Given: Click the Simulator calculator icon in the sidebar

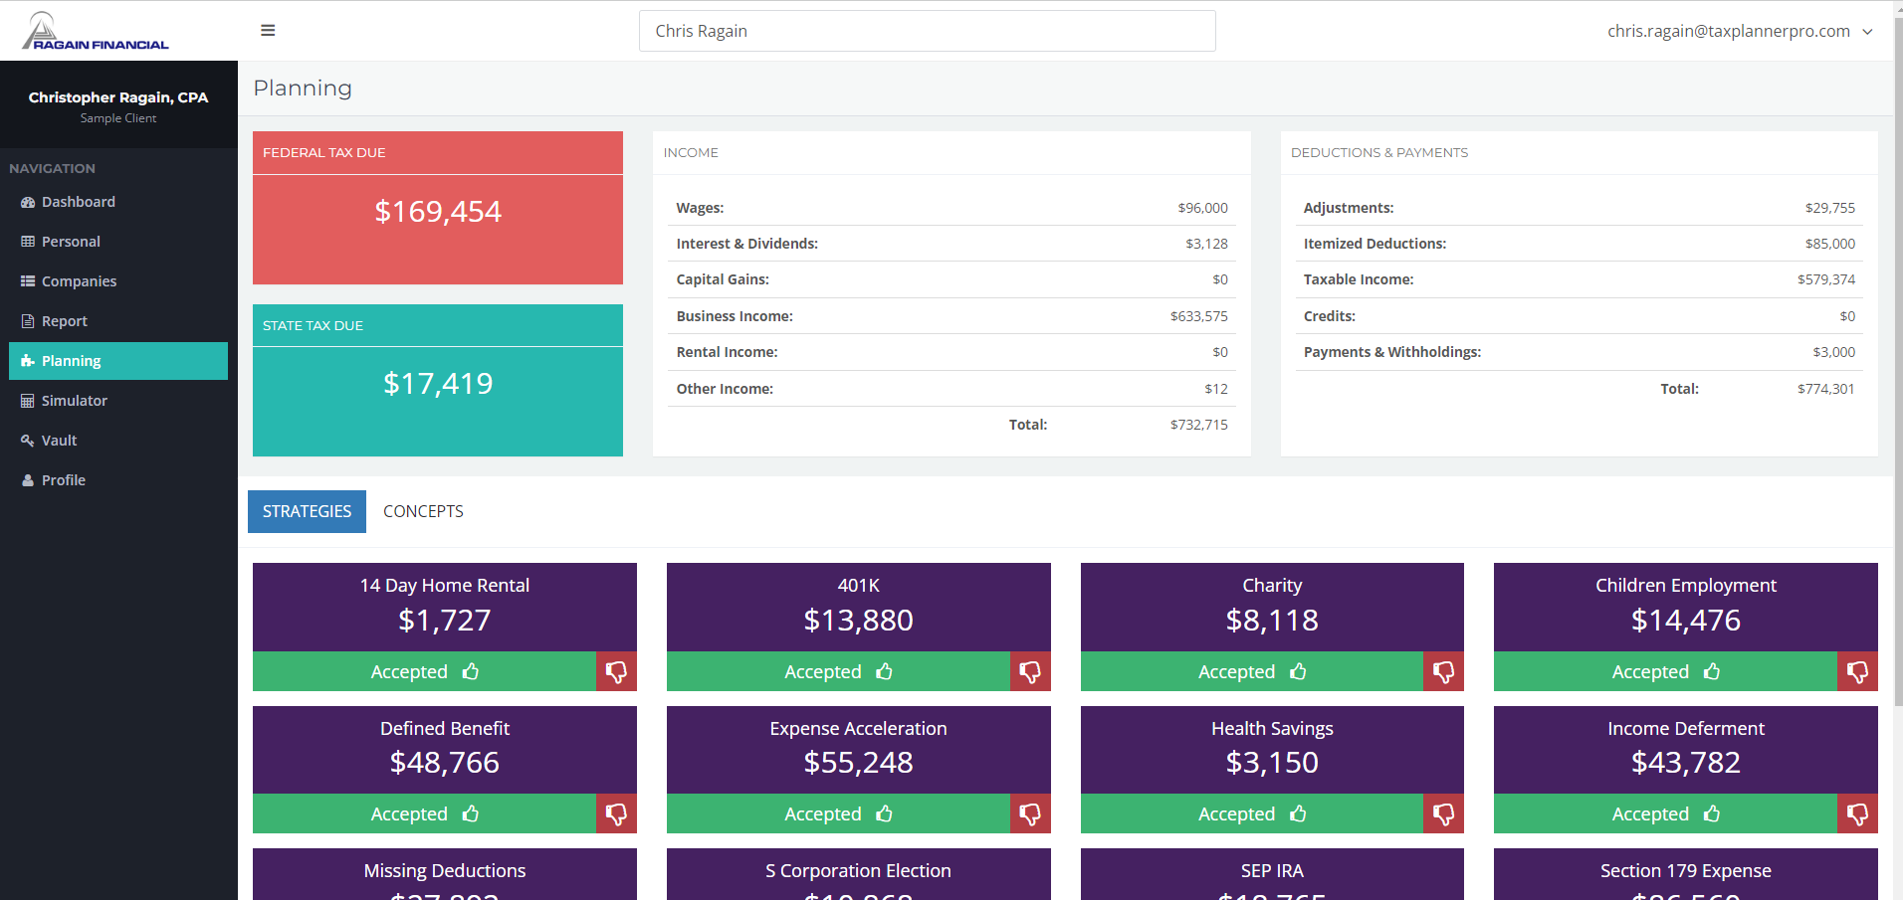Looking at the screenshot, I should [28, 401].
